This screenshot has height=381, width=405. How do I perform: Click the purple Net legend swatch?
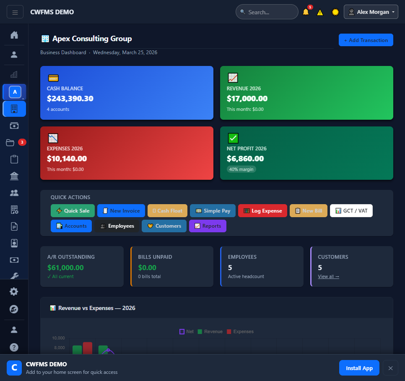pyautogui.click(x=182, y=331)
